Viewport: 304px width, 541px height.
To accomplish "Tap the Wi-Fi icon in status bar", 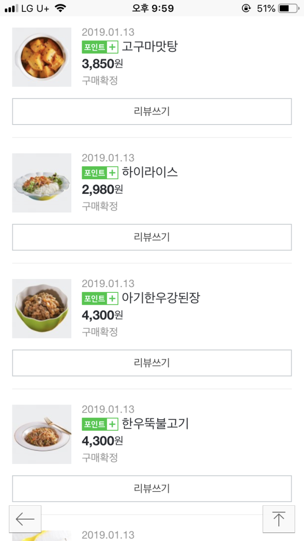I will pos(60,8).
